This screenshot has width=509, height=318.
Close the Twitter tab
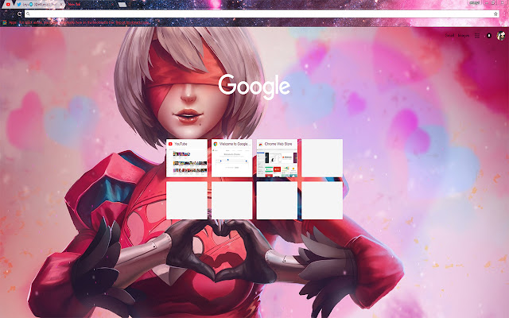pyautogui.click(x=61, y=5)
